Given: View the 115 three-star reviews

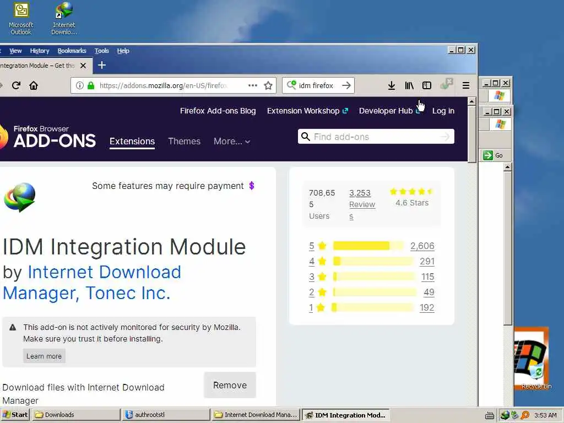Looking at the screenshot, I should click(x=427, y=277).
